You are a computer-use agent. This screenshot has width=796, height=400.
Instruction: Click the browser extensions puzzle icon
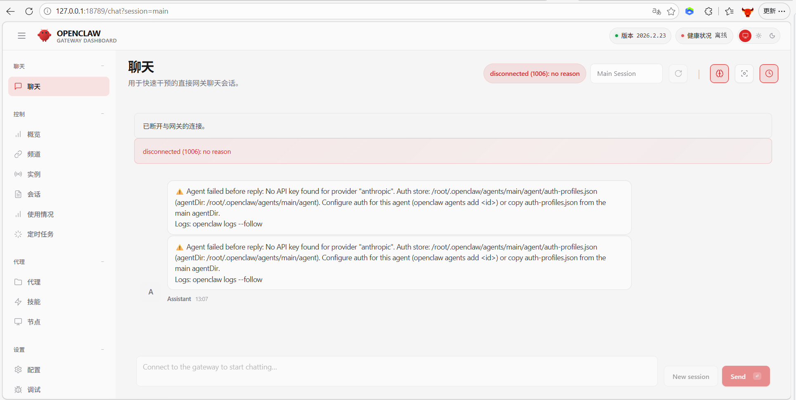click(x=708, y=12)
